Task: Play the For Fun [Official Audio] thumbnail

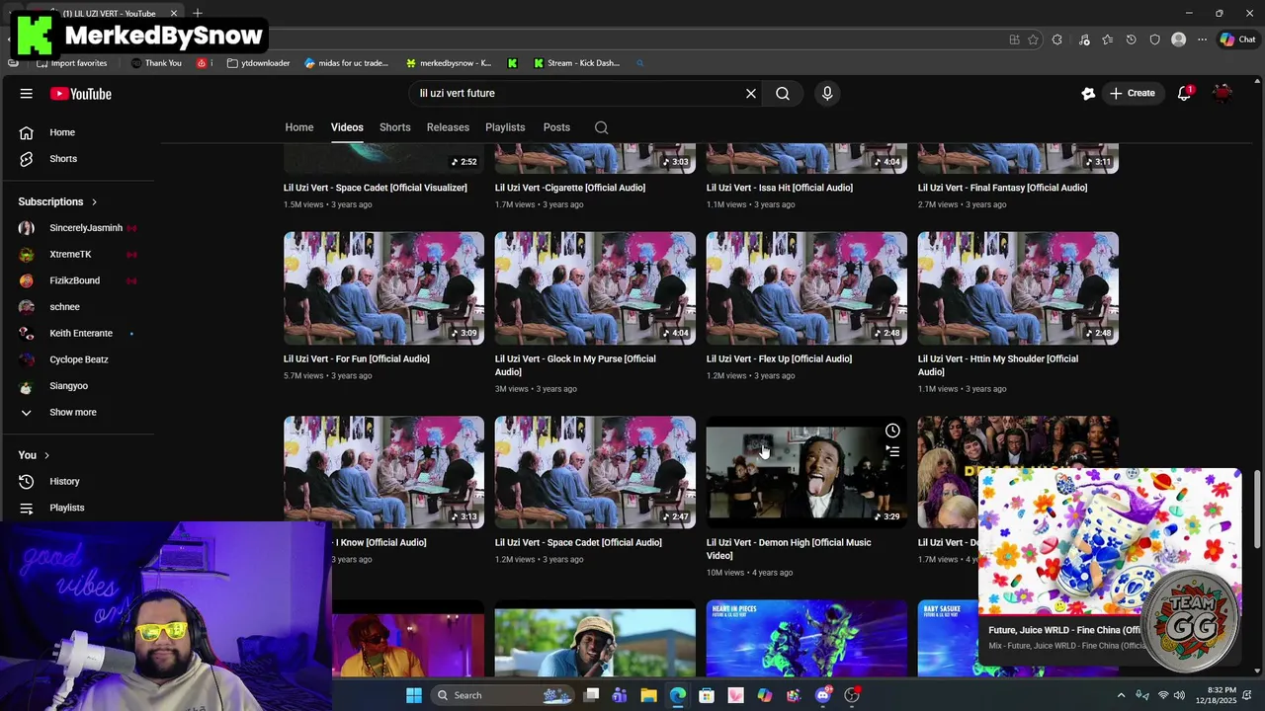Action: pos(384,288)
